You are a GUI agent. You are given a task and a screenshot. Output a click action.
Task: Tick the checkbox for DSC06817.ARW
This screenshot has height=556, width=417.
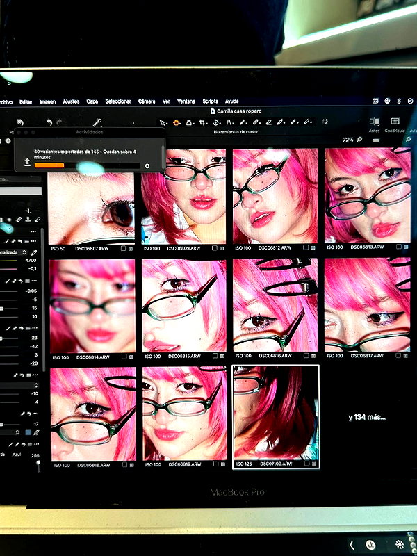(x=399, y=355)
